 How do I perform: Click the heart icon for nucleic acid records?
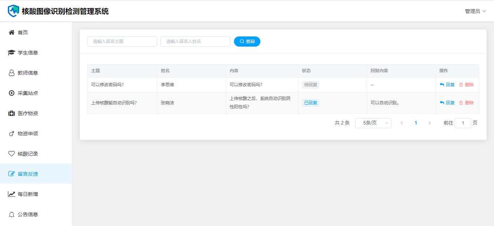12,154
